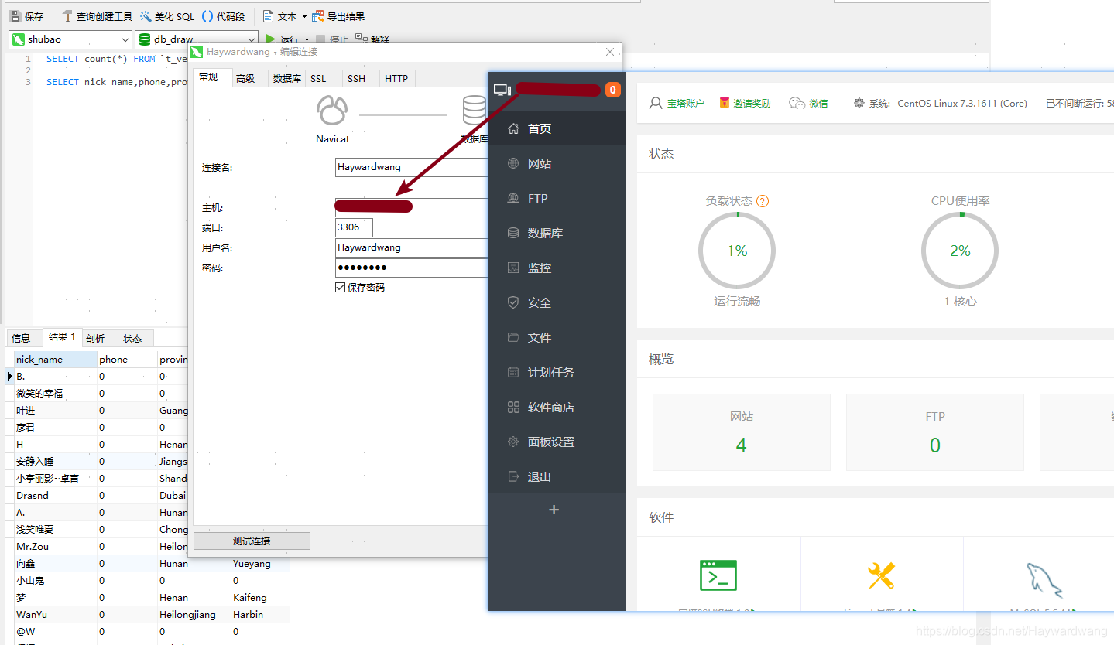Open the 首页 home icon in panel sidebar
This screenshot has height=645, width=1114.
point(513,129)
